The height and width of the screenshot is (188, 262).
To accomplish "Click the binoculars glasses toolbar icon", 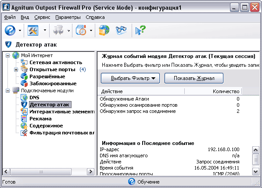I will pyautogui.click(x=121, y=30).
